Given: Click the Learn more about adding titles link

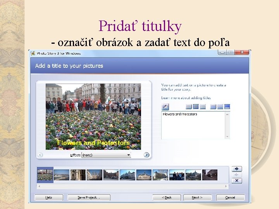Looking at the screenshot, I should click(186, 98).
